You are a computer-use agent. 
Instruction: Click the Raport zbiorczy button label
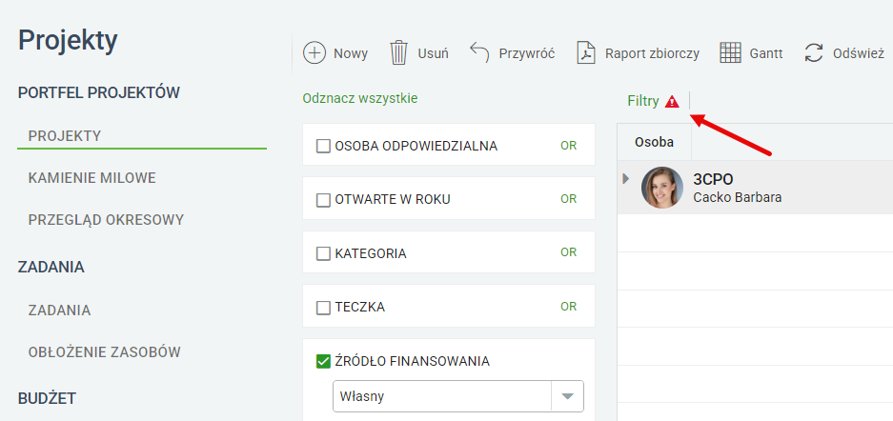652,53
